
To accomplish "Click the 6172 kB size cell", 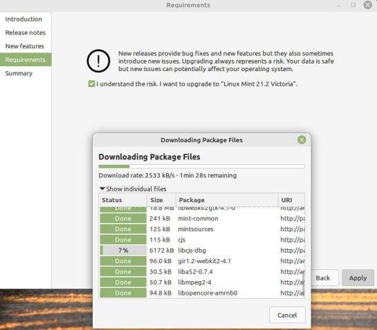I will coord(162,251).
